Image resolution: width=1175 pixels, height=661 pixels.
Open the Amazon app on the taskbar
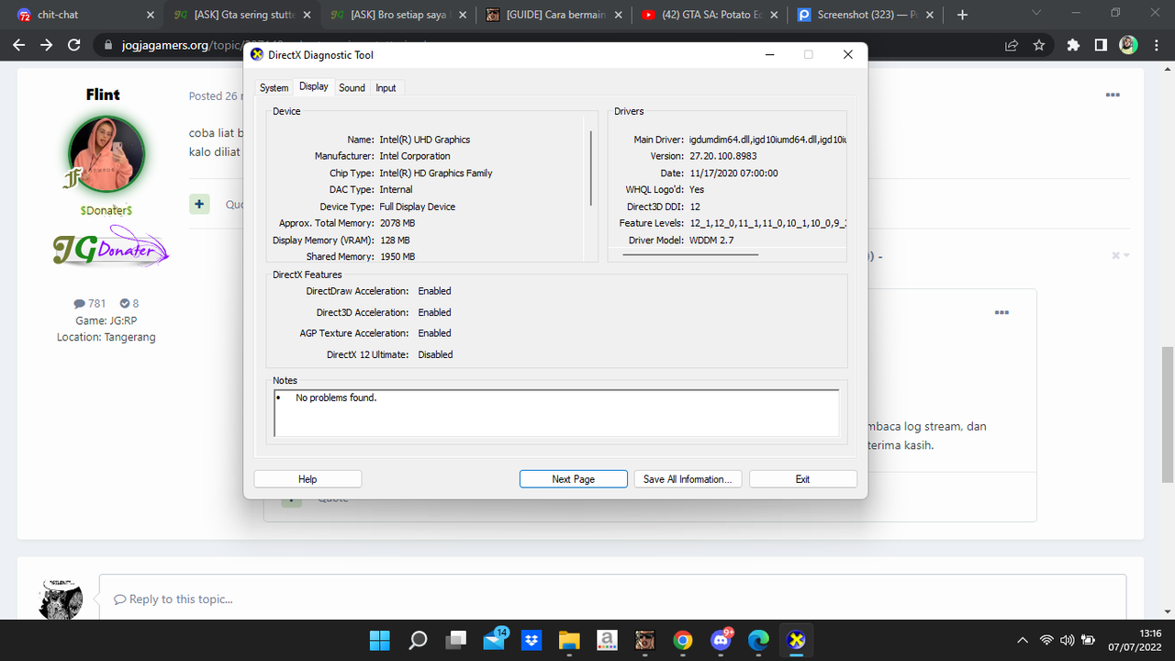(607, 640)
